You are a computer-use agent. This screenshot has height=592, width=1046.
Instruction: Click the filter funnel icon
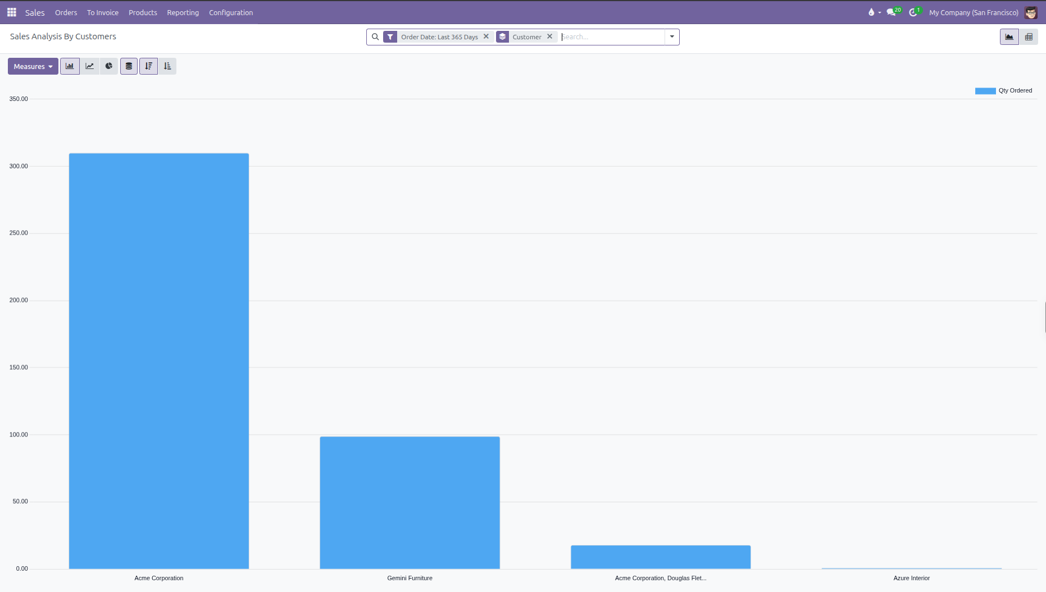coord(390,37)
